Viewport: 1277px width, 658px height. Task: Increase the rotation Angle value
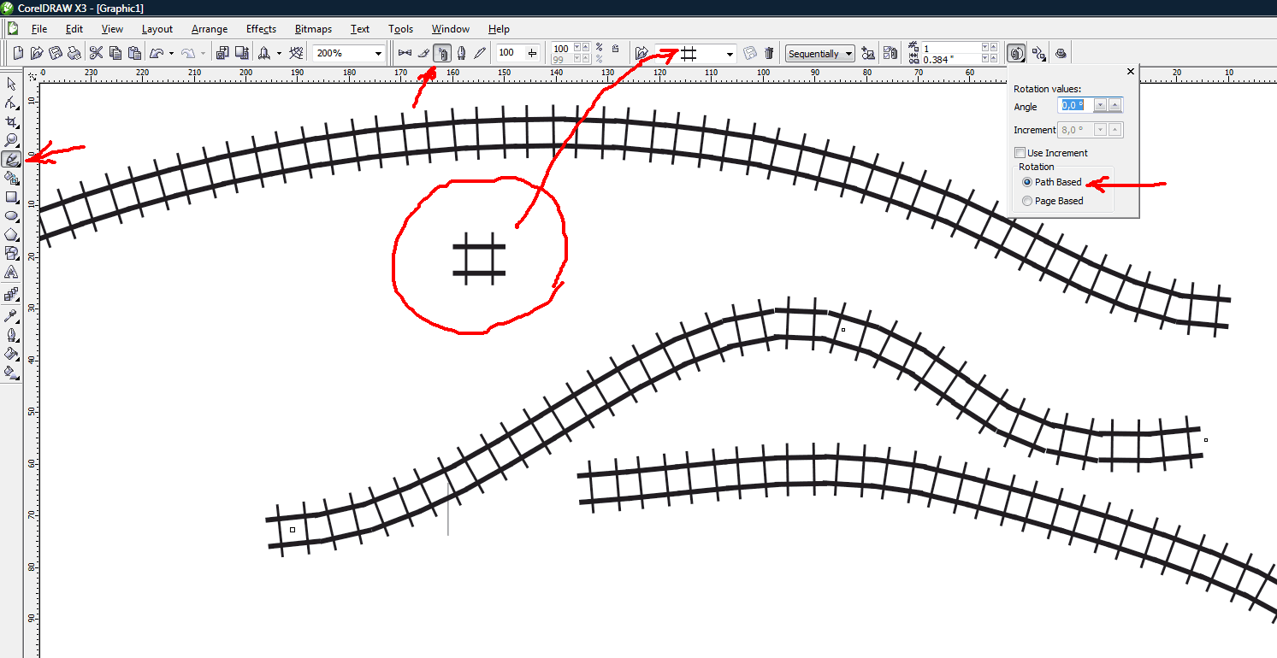1115,105
